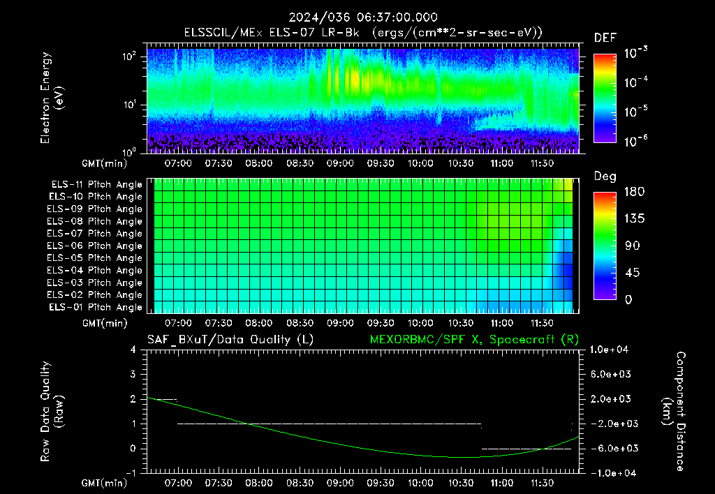Click the 10^0 tick on energy axis
715x494 pixels.
tap(129, 151)
